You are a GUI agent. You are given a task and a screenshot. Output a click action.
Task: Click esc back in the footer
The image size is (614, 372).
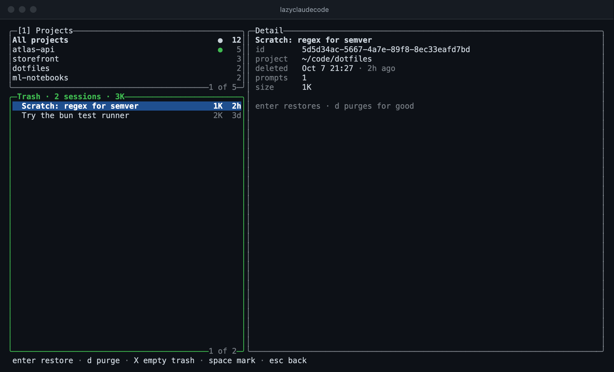point(288,361)
